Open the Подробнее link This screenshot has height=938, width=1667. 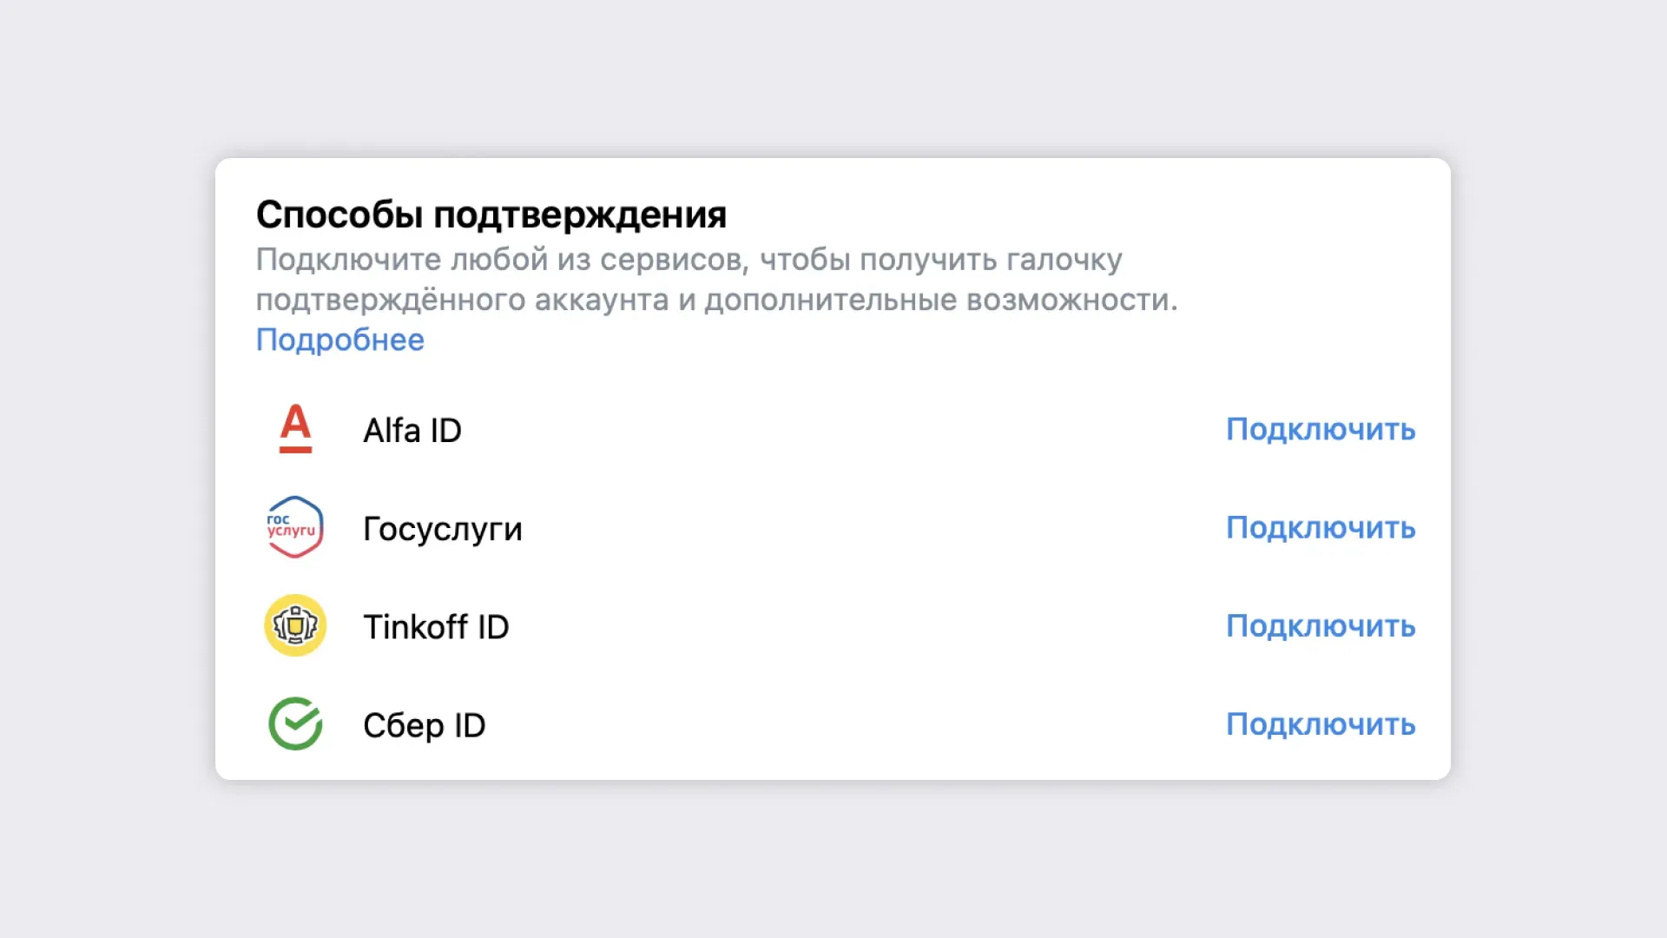pyautogui.click(x=340, y=340)
